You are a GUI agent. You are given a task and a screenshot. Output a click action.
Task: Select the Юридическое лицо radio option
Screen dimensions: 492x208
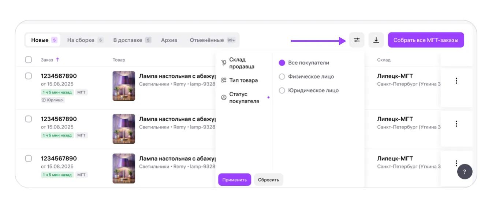[282, 90]
